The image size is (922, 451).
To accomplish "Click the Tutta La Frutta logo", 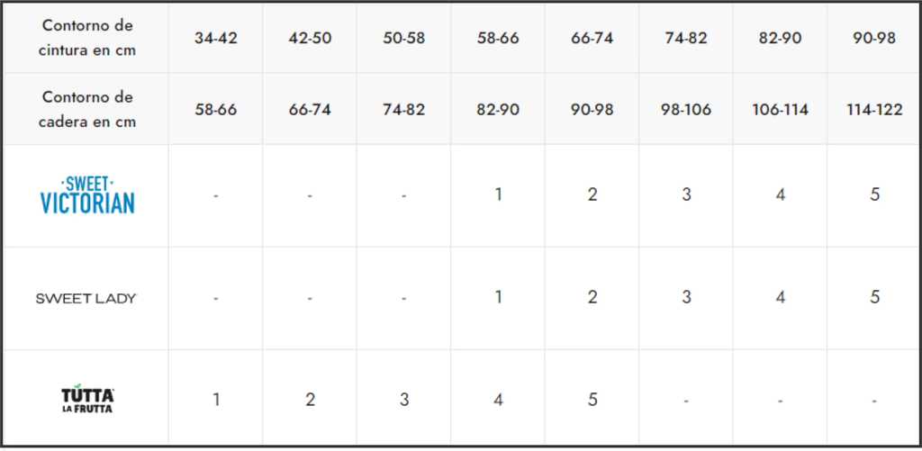I will (87, 400).
